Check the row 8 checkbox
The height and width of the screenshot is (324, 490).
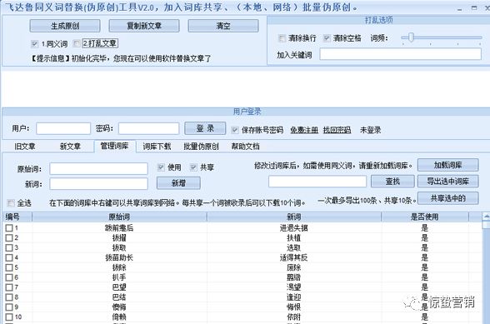pos(9,297)
